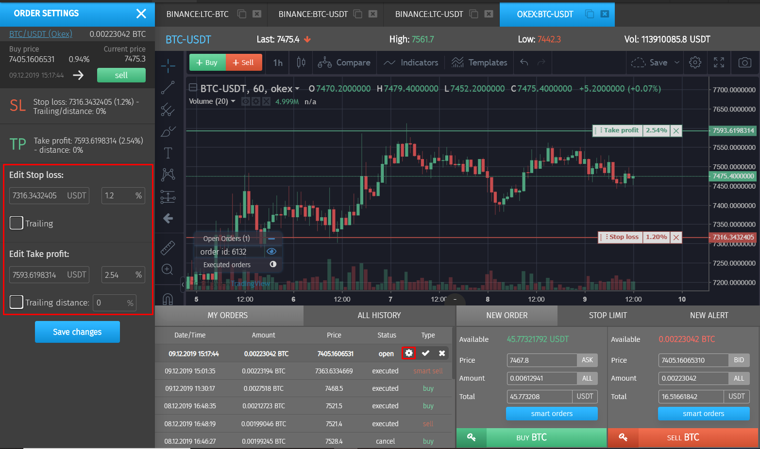Open the Text annotation tool
Viewport: 760px width, 449px height.
(x=168, y=153)
